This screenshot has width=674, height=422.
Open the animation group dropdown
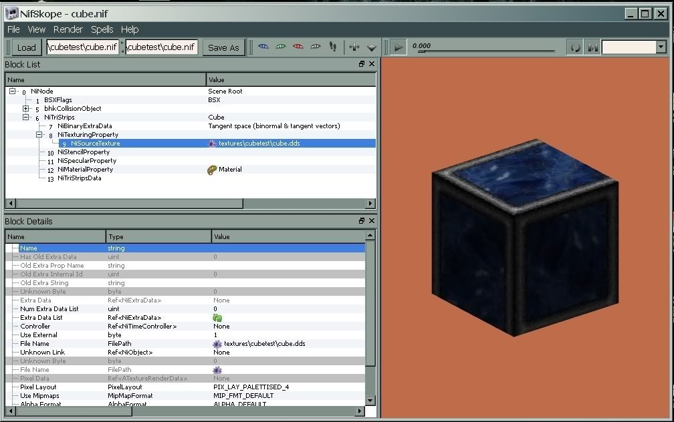661,47
